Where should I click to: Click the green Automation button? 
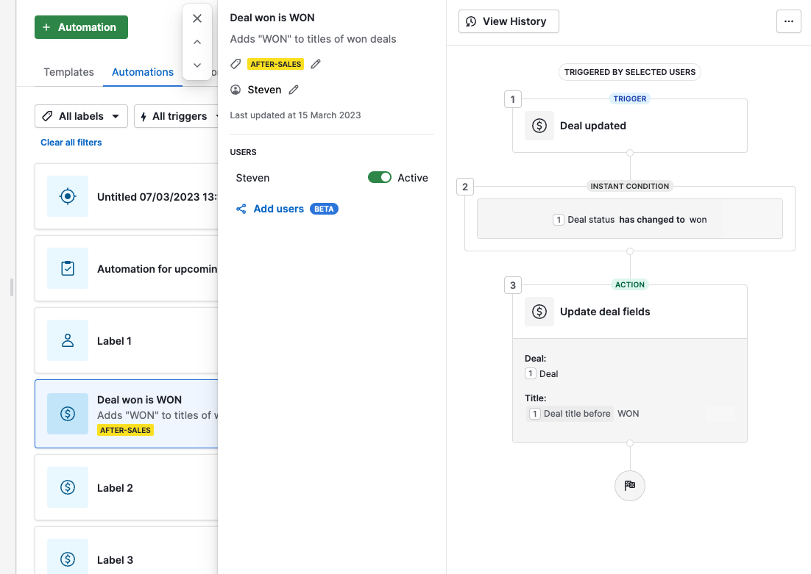[x=81, y=26]
